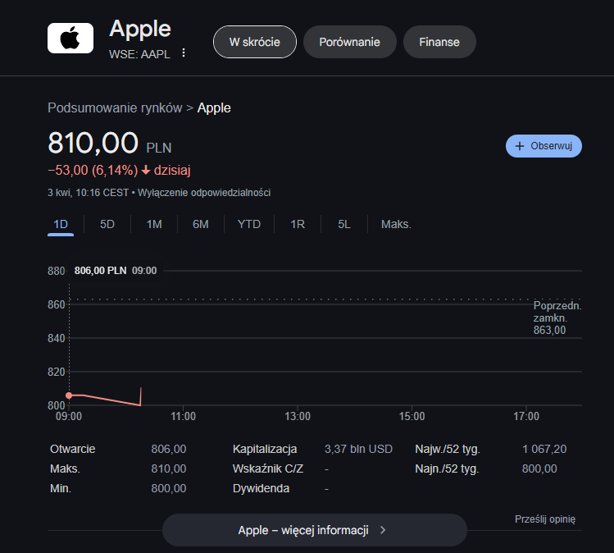This screenshot has height=553, width=614.
Task: Open Apple – więcej informacji button
Action: coord(315,530)
